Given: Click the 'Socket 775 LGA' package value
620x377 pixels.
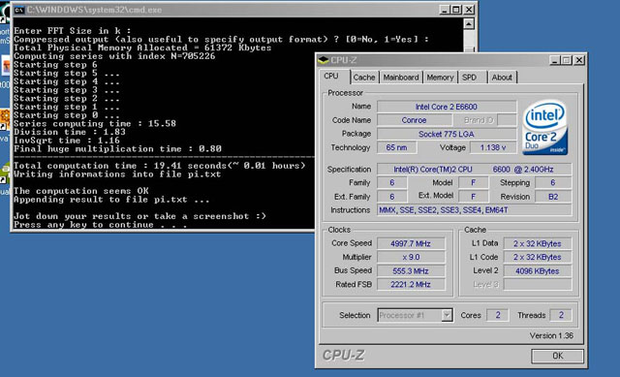Looking at the screenshot, I should click(x=447, y=134).
